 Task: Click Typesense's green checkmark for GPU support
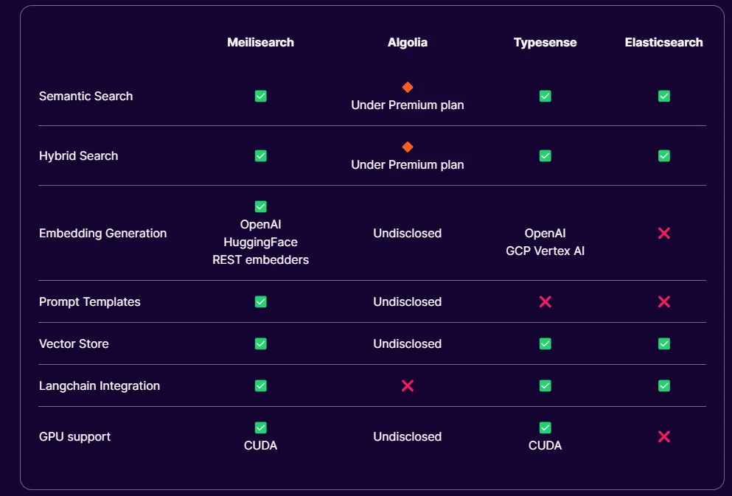[x=545, y=427]
